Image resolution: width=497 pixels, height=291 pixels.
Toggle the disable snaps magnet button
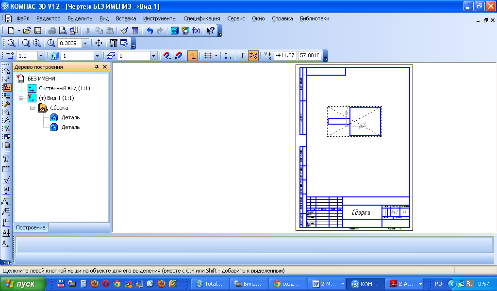click(179, 56)
